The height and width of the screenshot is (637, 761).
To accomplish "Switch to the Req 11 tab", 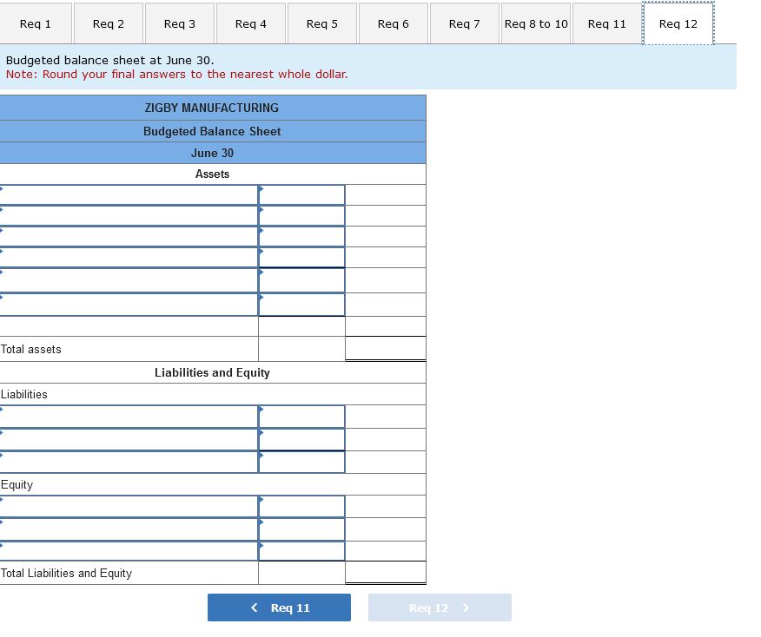I will (607, 23).
